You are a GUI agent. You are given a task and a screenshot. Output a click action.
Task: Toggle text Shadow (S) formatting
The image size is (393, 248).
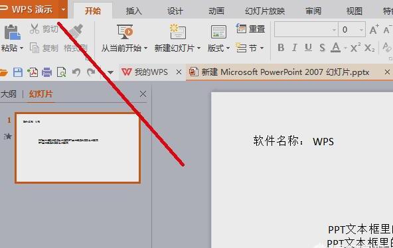tap(322, 48)
